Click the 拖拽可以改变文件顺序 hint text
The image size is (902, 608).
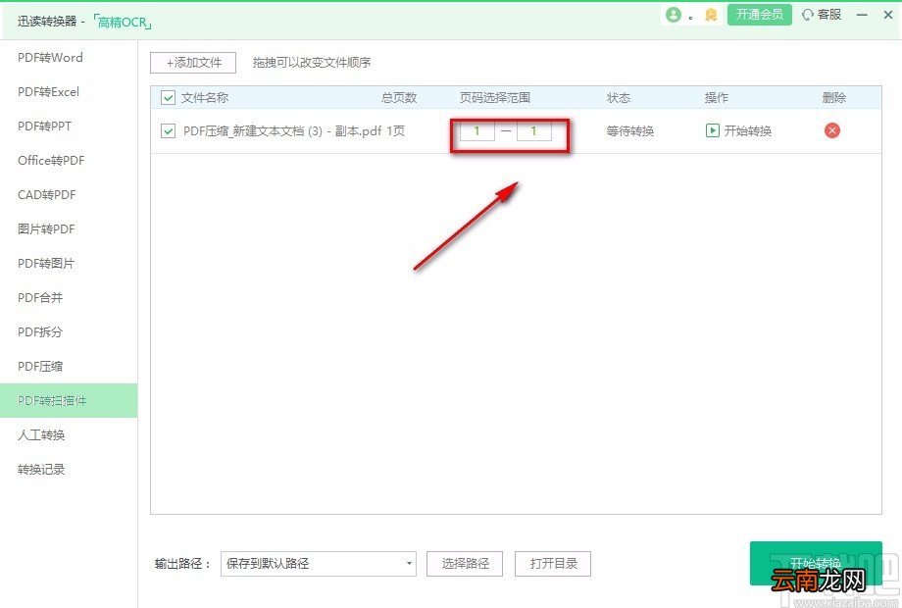(x=312, y=63)
